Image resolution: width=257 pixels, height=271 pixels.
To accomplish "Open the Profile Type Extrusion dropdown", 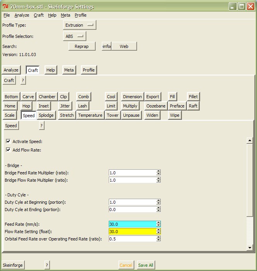I will [x=79, y=25].
